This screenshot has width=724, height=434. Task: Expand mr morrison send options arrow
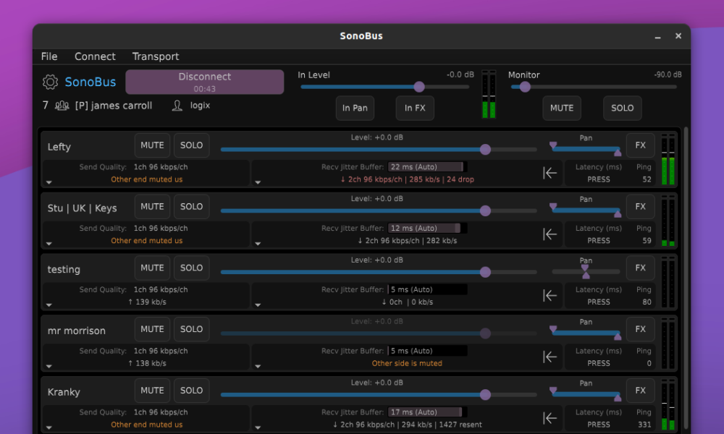click(49, 366)
